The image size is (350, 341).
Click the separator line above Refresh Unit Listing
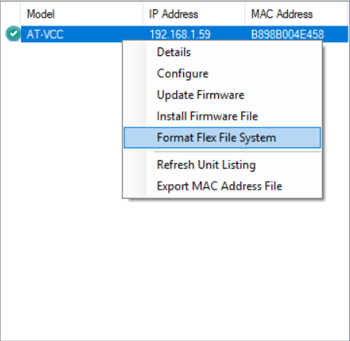[x=237, y=151]
